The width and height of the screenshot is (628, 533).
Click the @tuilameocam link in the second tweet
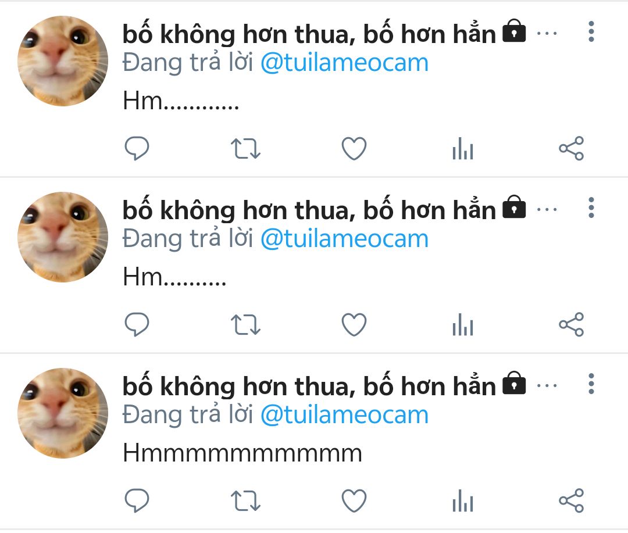(x=344, y=239)
